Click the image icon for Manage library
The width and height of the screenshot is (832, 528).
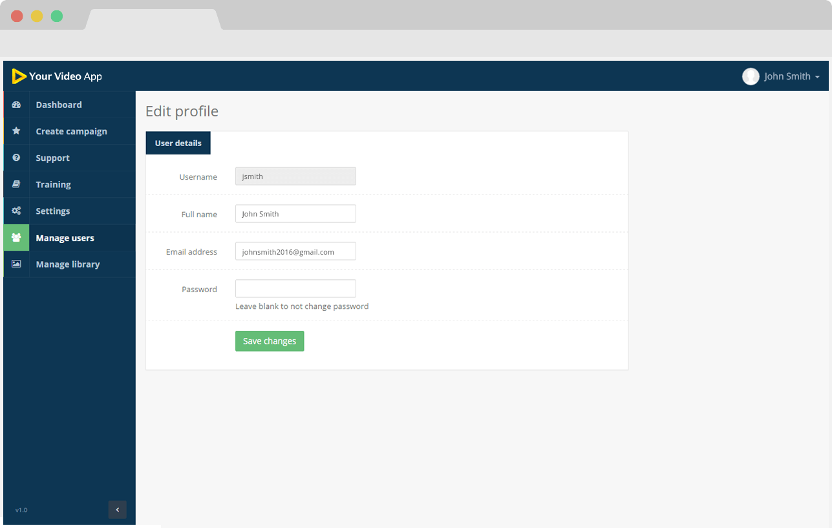point(17,264)
